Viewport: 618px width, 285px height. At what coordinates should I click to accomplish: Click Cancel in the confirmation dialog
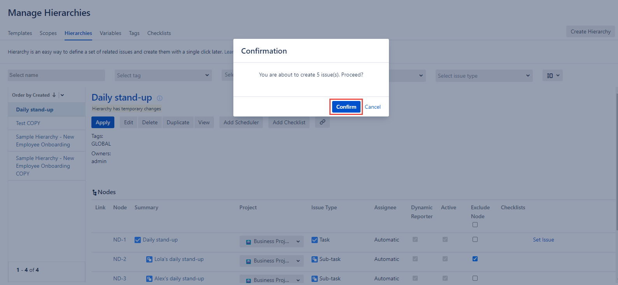(372, 107)
